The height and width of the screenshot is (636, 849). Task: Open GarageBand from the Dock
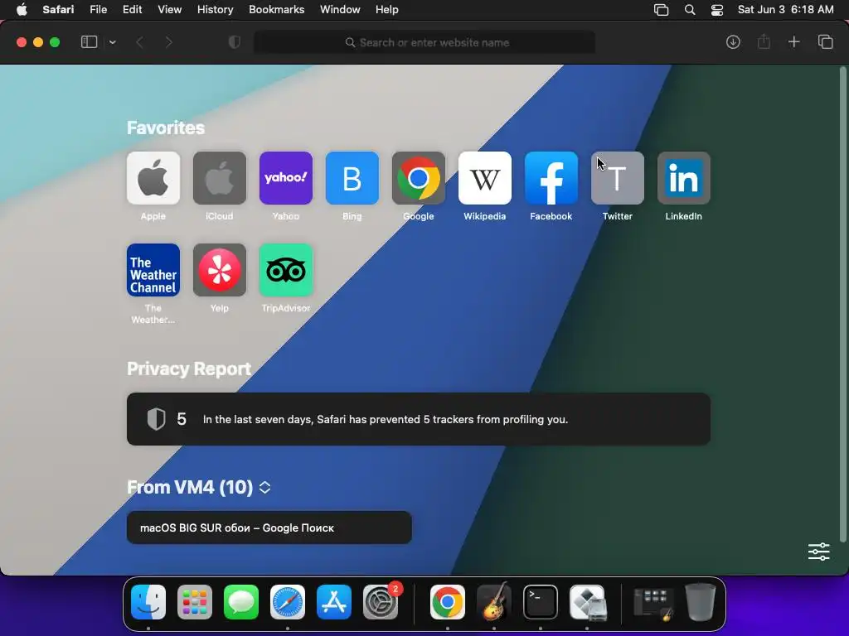[494, 602]
